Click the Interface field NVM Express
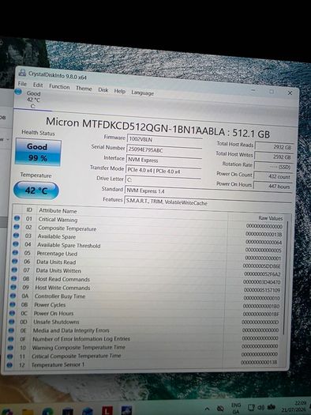The width and height of the screenshot is (311, 415). 163,160
